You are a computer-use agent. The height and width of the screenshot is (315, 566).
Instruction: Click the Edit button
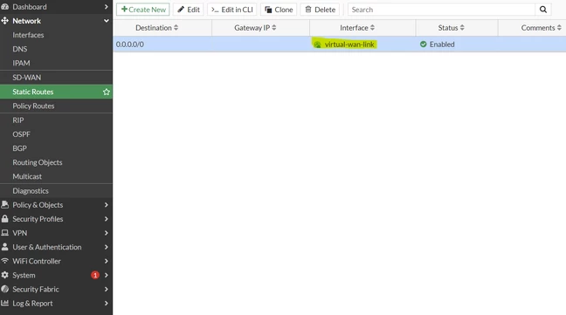point(189,10)
